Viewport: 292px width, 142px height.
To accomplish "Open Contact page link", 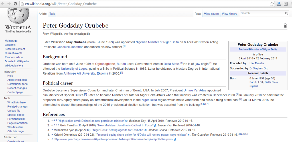I will [15, 92].
